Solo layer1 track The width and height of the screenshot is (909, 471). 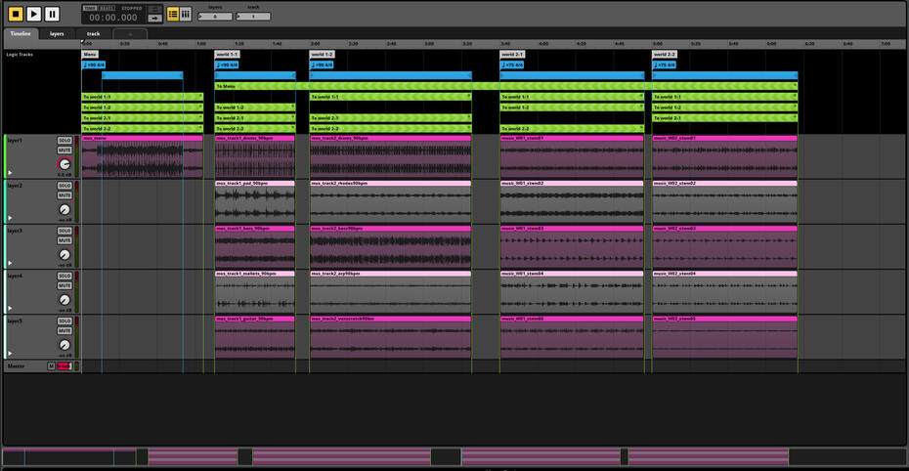[x=65, y=140]
